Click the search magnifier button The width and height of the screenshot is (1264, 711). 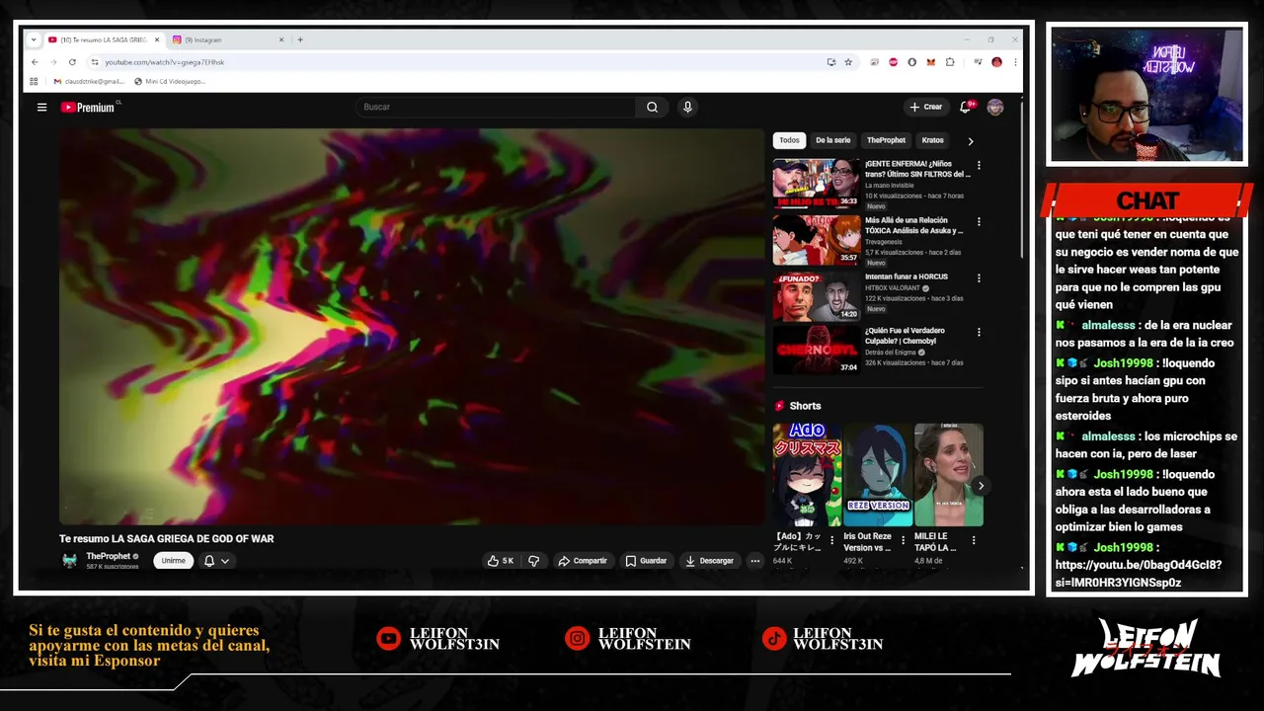tap(652, 107)
